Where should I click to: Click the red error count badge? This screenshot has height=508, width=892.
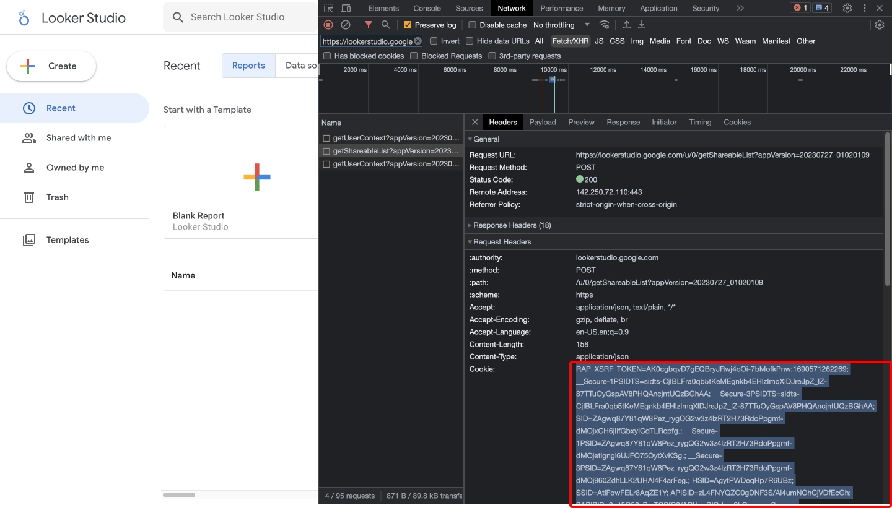point(800,8)
